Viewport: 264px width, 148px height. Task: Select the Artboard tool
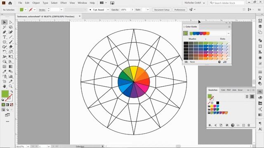(x=5, y=81)
